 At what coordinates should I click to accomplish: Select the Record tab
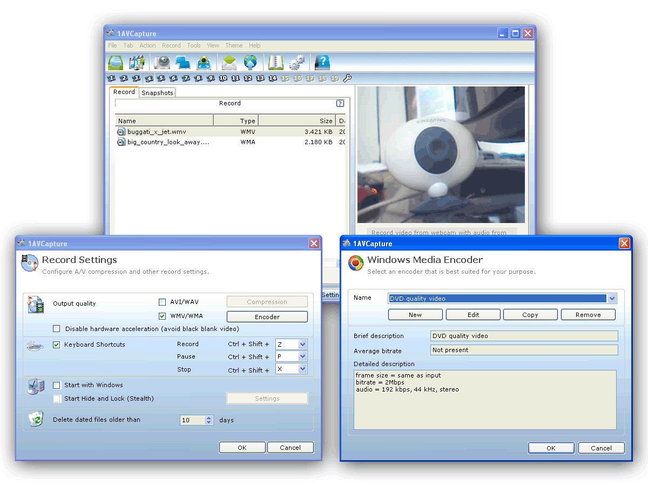coord(124,92)
